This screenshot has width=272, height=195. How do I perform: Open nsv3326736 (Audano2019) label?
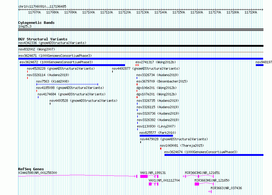pos(158,113)
